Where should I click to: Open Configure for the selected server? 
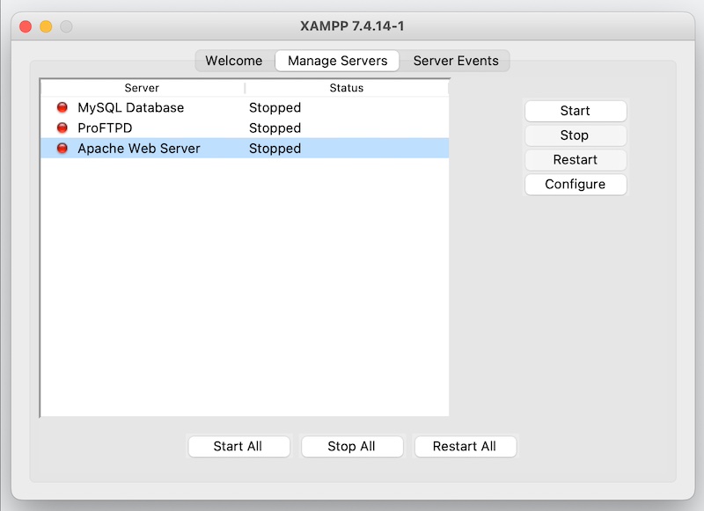point(576,184)
